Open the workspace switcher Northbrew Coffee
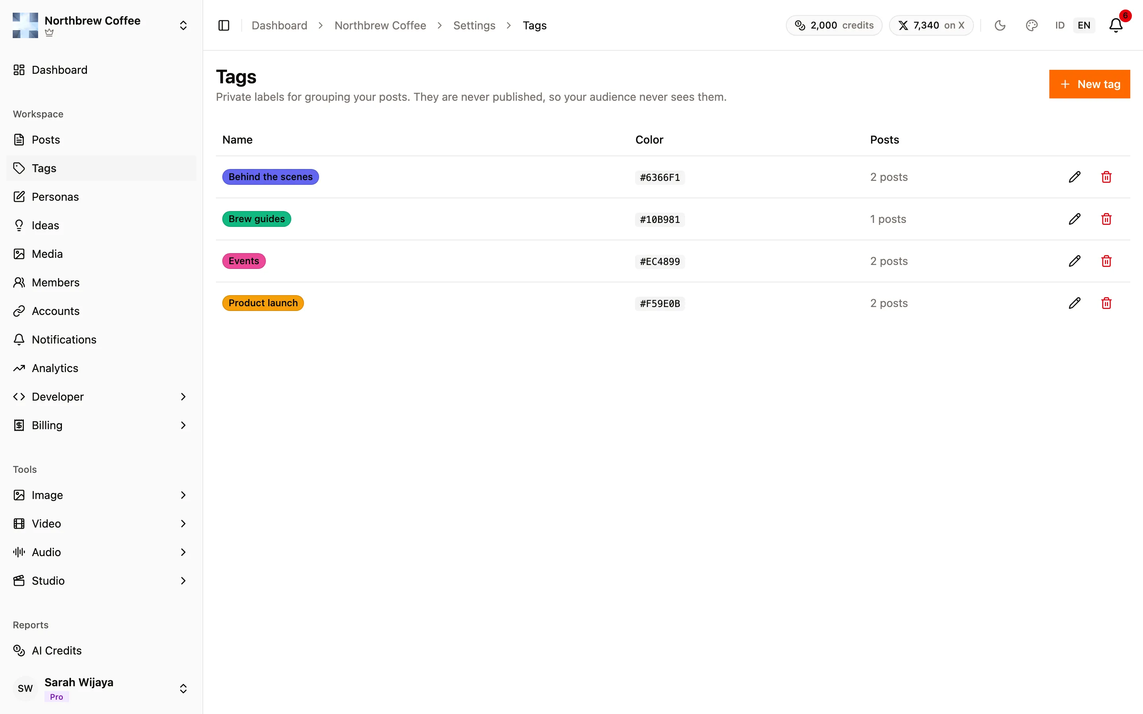This screenshot has height=714, width=1143. click(x=101, y=25)
